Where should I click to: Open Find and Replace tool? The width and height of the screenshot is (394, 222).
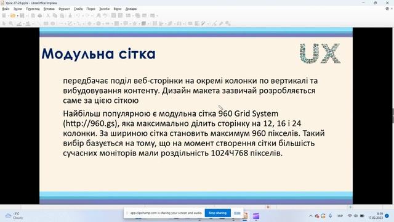98,15
